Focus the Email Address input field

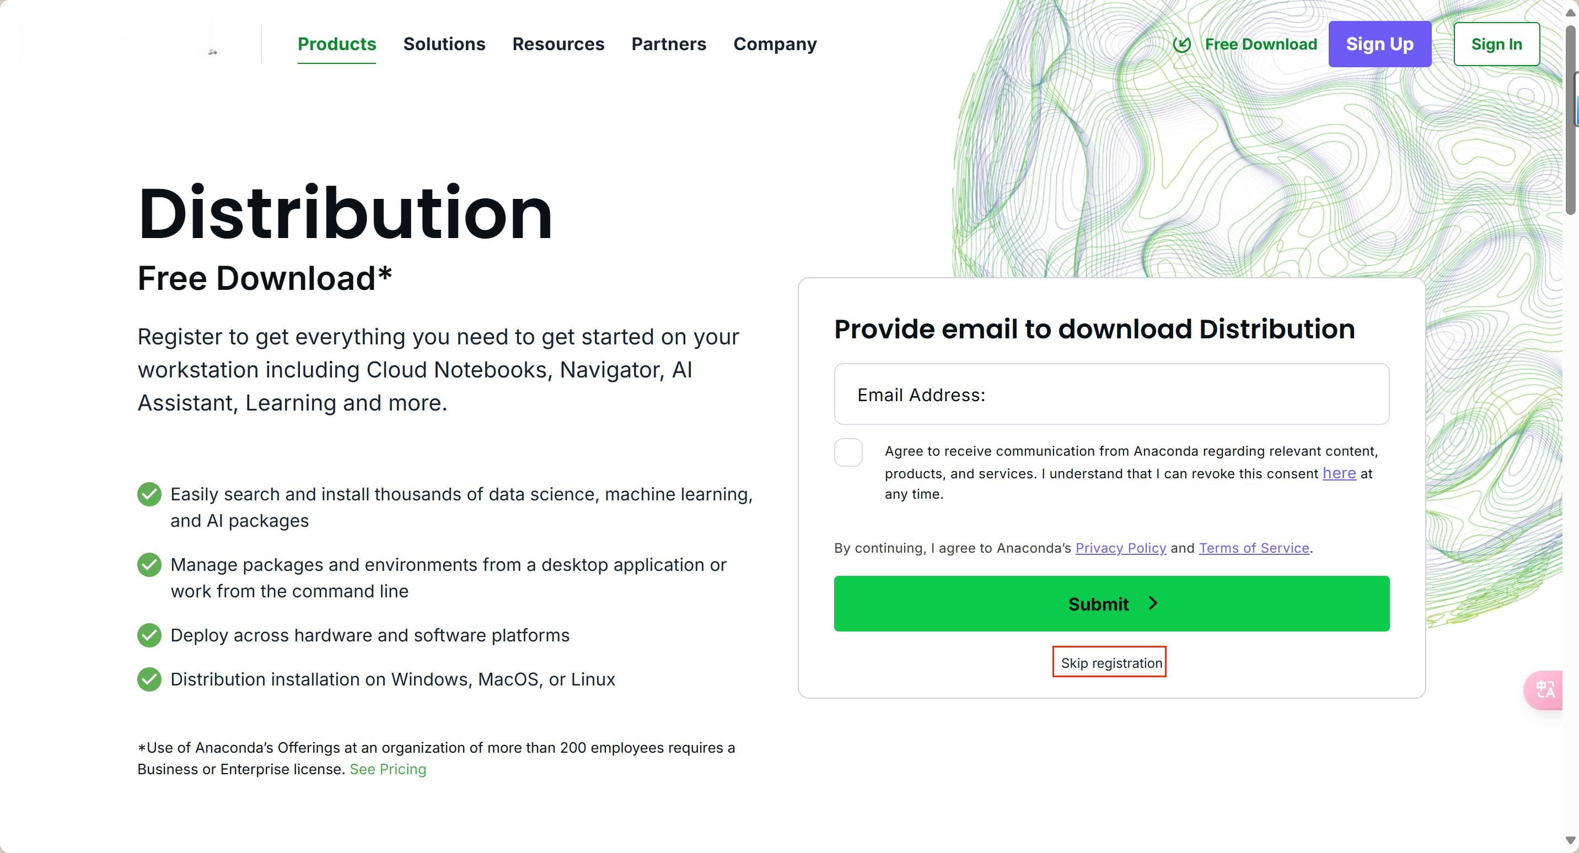pos(1111,394)
